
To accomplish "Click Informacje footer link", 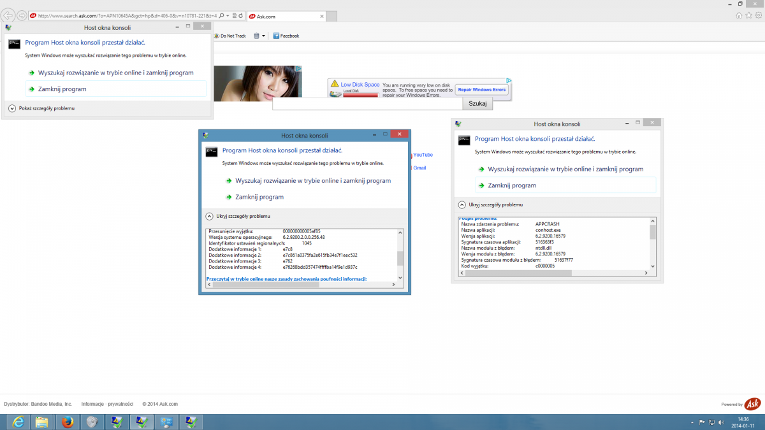I will point(92,404).
